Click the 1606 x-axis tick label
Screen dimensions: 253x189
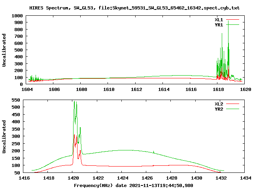coord(54,89)
